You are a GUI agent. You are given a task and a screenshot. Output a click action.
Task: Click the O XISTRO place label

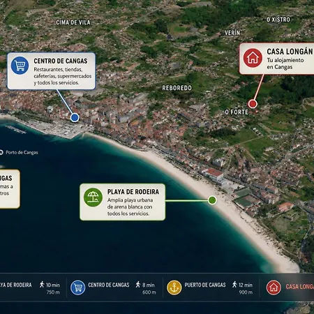tap(278, 20)
